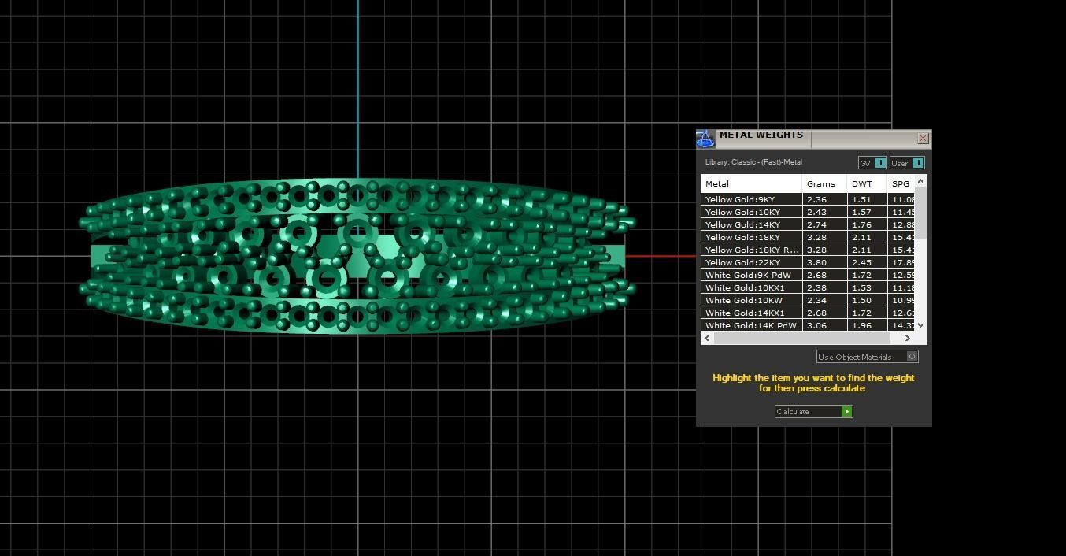Click the 3.80 grams value
The image size is (1066, 556).
coord(816,262)
